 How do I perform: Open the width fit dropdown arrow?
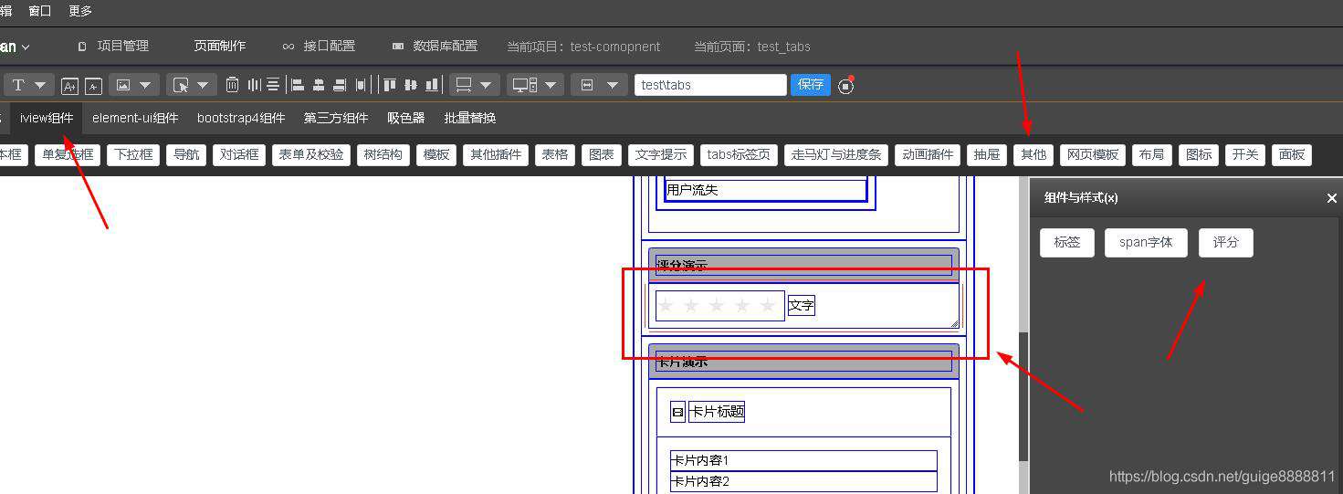pos(613,85)
